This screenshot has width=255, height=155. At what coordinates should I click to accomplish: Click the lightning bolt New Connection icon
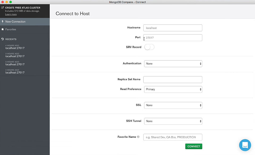3,21
